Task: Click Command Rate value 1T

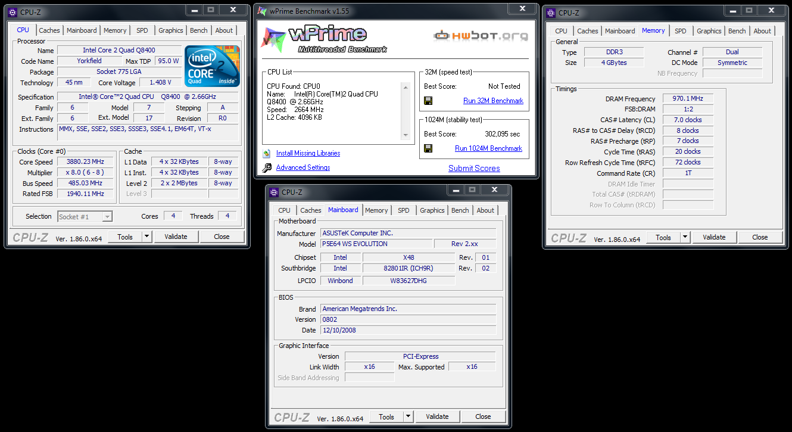Action: [x=688, y=173]
